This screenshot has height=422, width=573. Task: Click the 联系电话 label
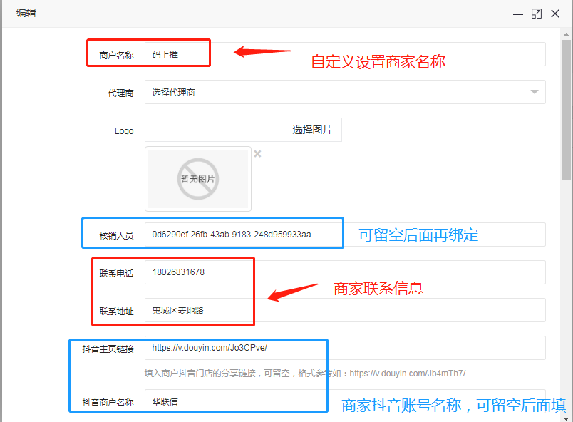pos(117,273)
